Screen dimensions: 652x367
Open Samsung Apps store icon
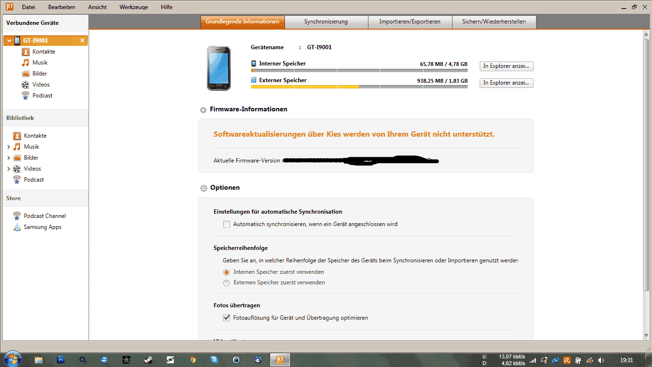pyautogui.click(x=17, y=227)
